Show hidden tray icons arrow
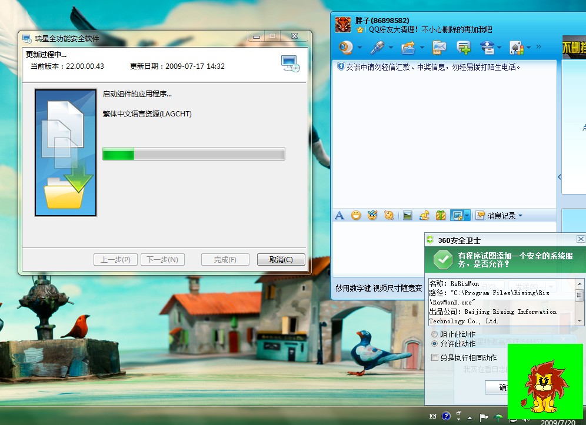 [470, 417]
